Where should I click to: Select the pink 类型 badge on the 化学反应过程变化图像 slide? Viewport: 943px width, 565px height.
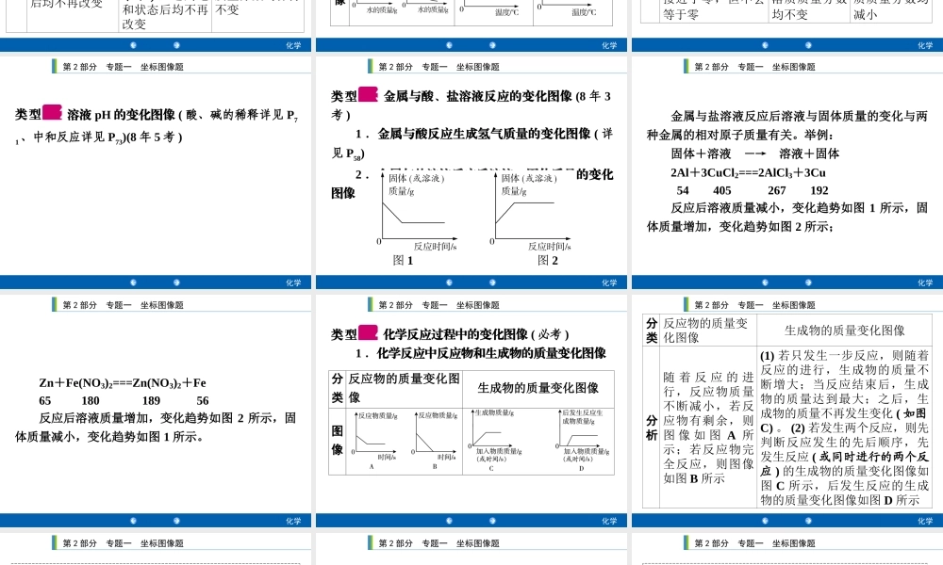[367, 331]
